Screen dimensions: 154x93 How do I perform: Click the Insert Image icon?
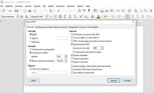(102, 11)
